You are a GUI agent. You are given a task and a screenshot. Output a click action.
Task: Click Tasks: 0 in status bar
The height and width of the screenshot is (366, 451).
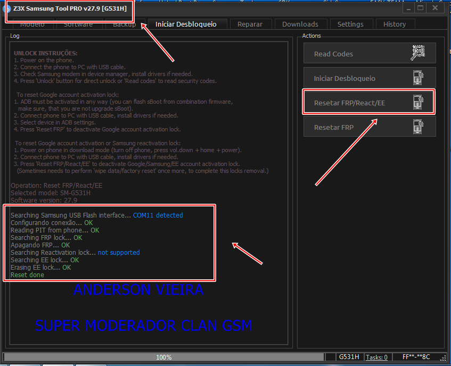point(376,357)
